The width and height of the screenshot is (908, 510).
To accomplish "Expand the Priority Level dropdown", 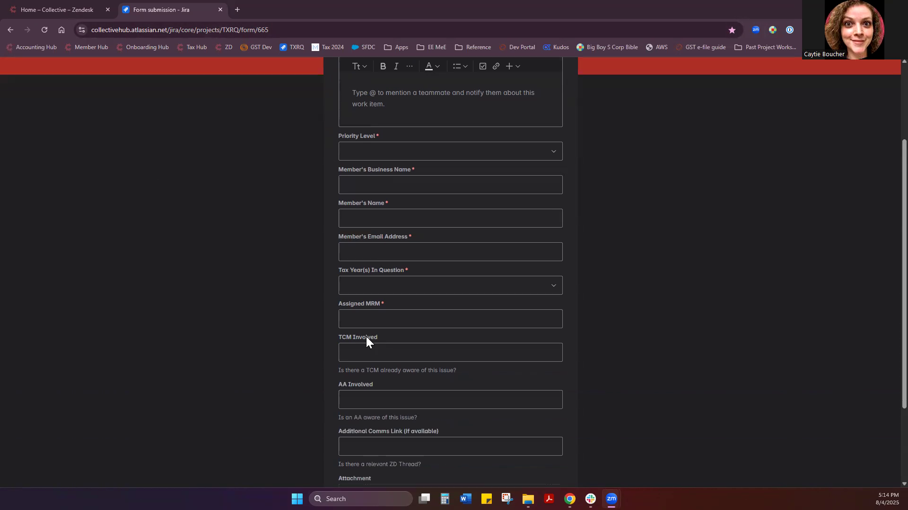I will pos(450,152).
